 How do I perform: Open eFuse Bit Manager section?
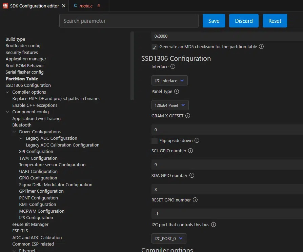31,224
